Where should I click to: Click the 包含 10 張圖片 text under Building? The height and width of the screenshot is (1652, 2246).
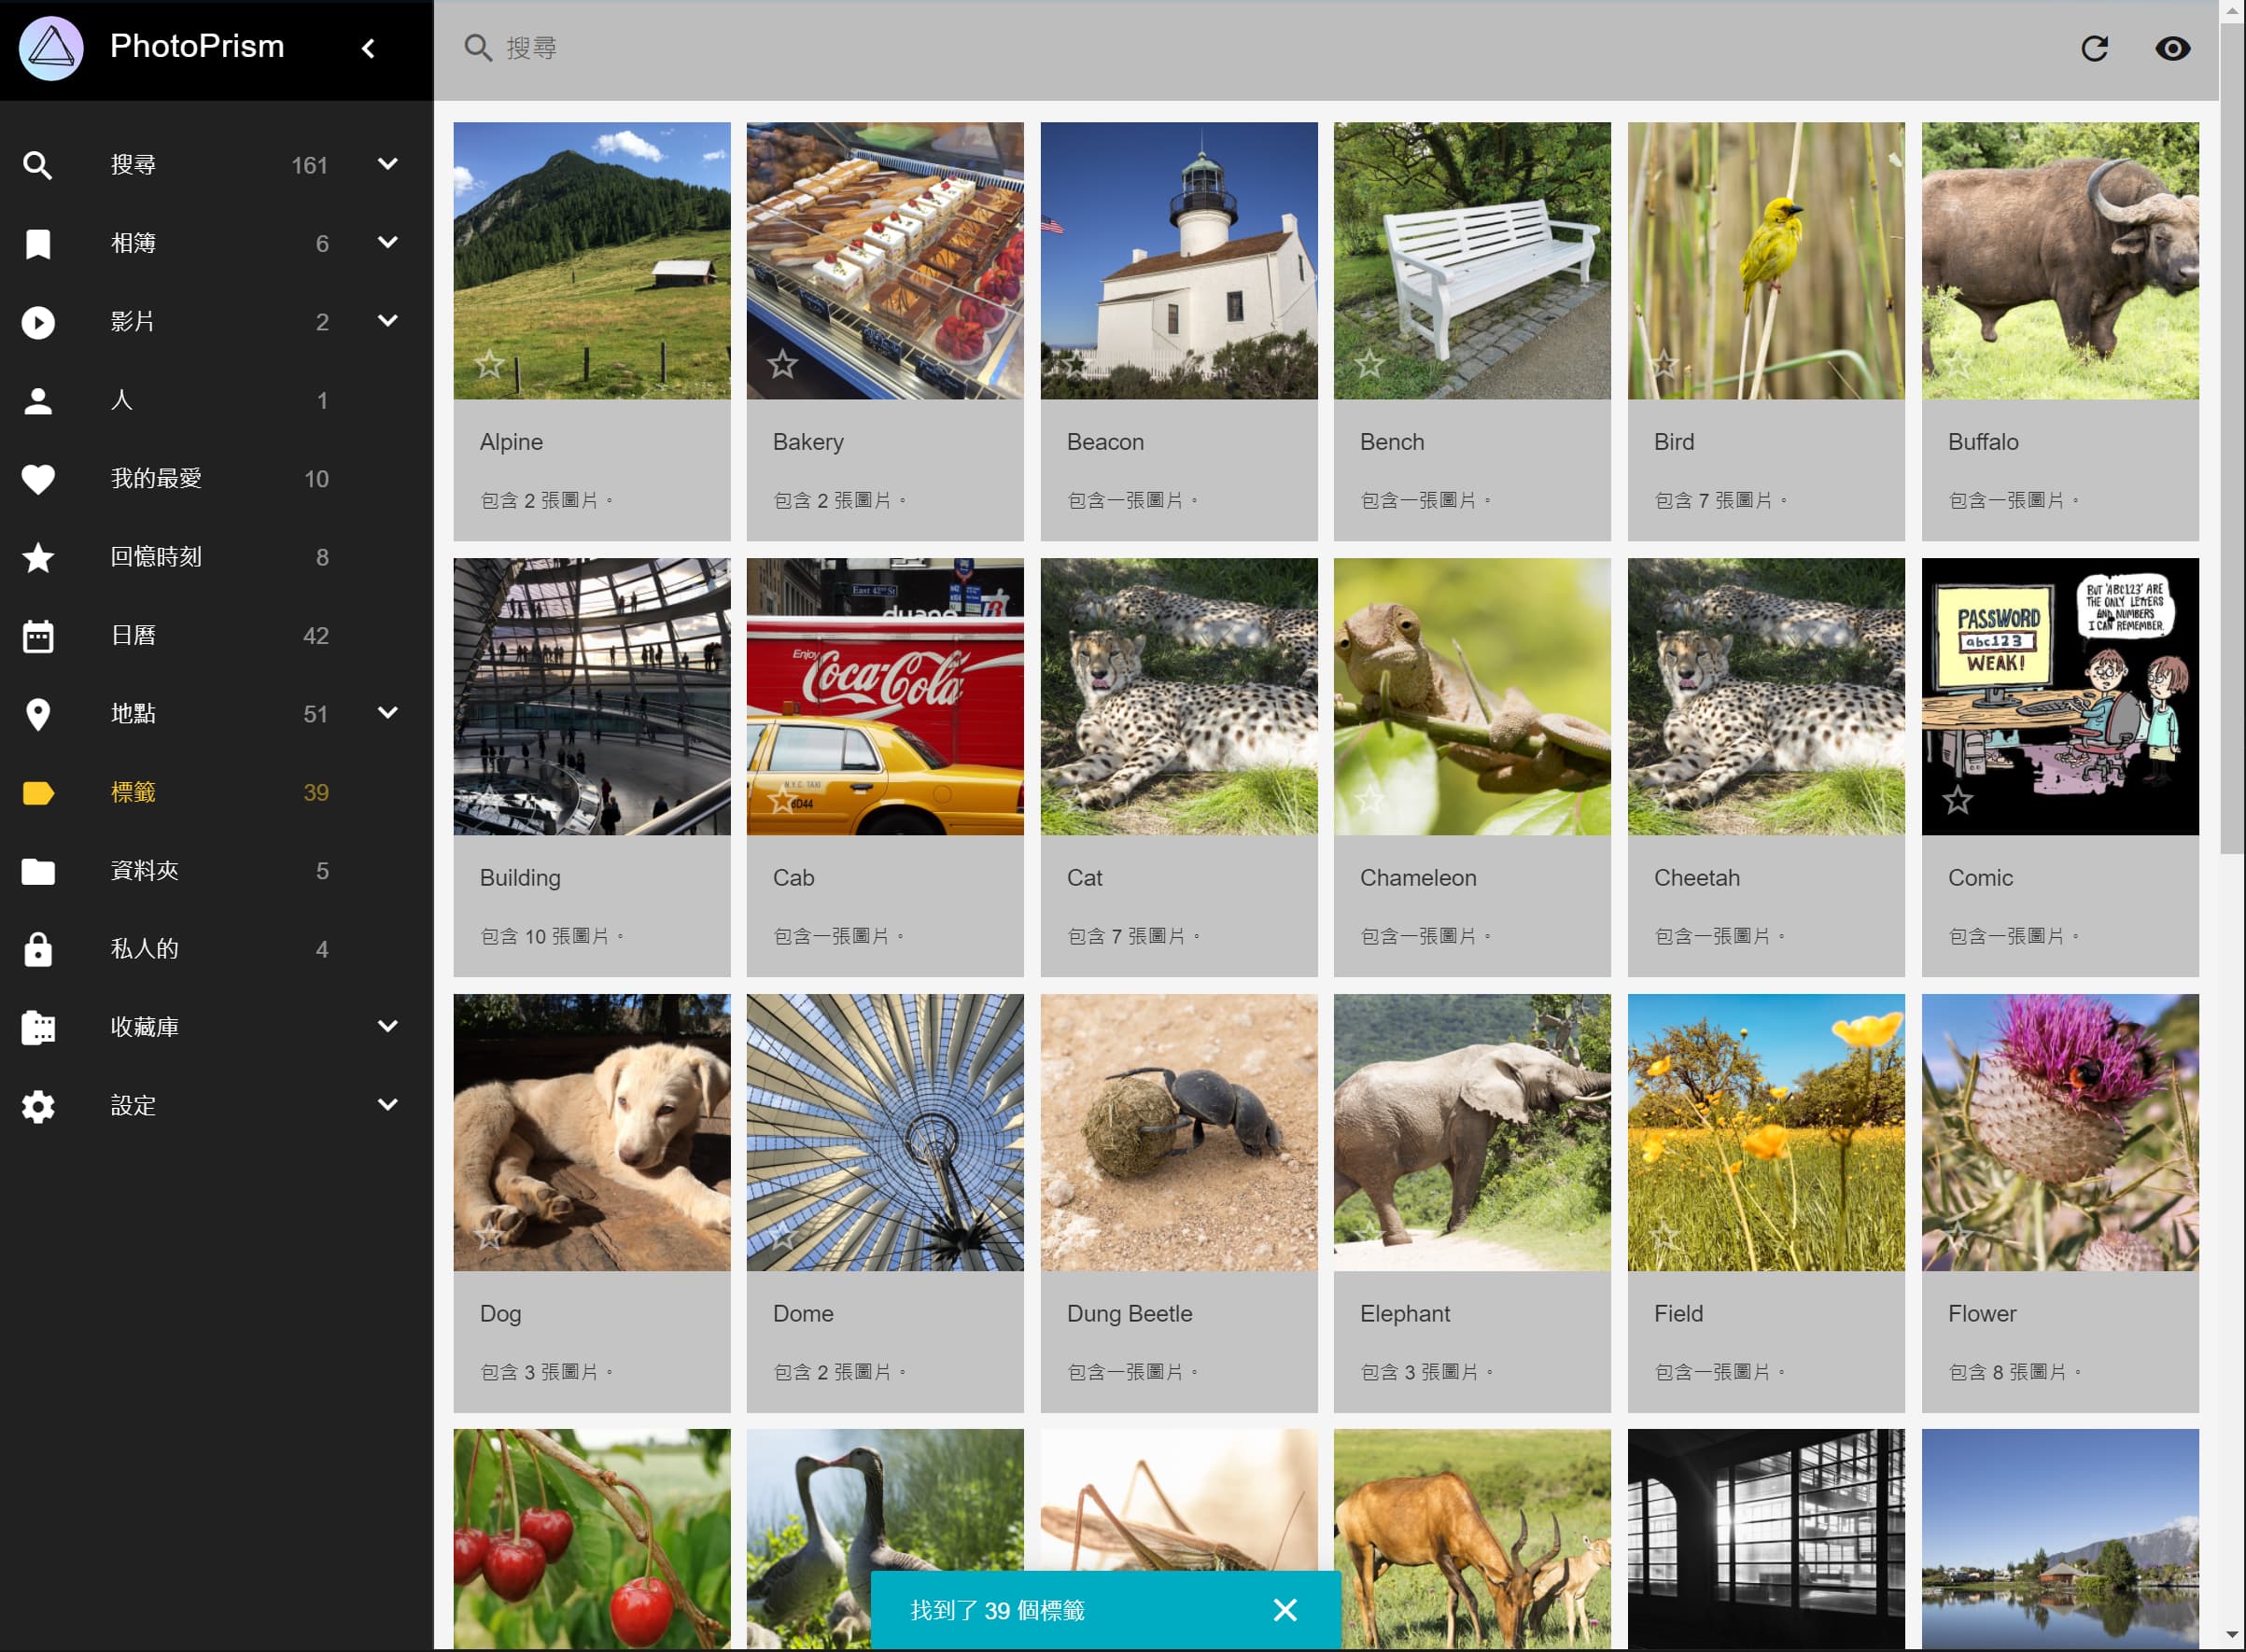[x=551, y=936]
